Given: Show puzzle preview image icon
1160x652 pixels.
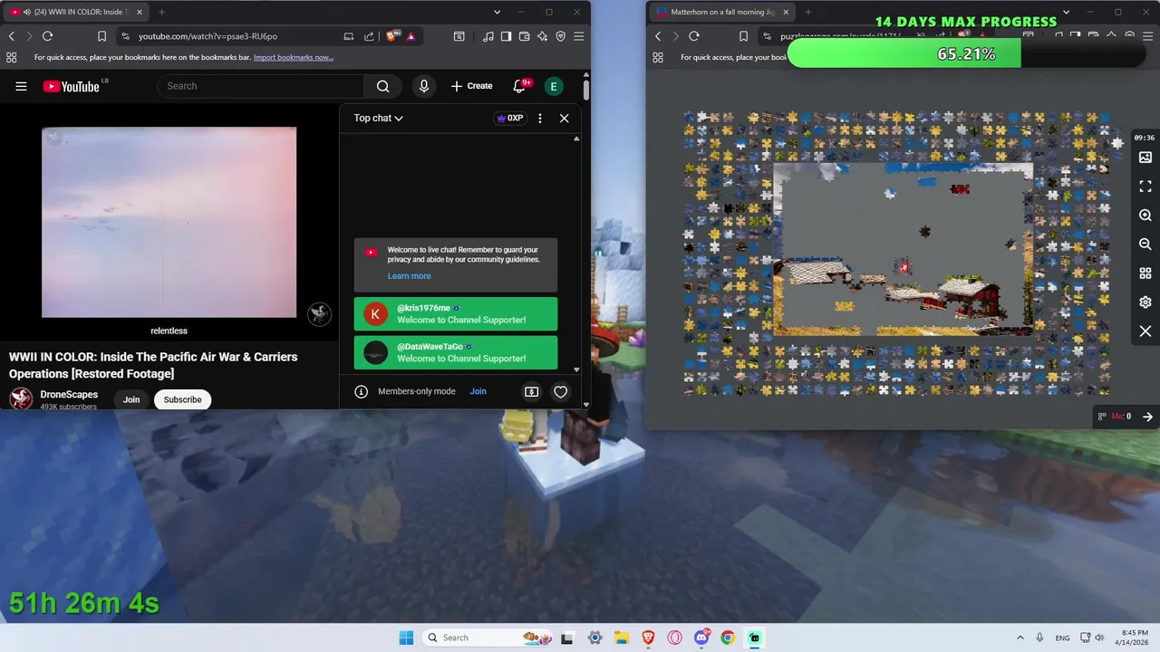Looking at the screenshot, I should [1145, 158].
